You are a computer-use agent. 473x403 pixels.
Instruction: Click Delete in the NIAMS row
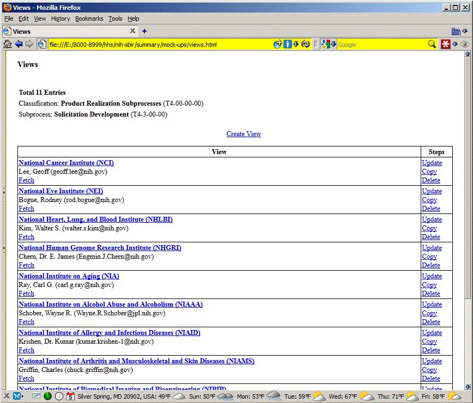(431, 378)
